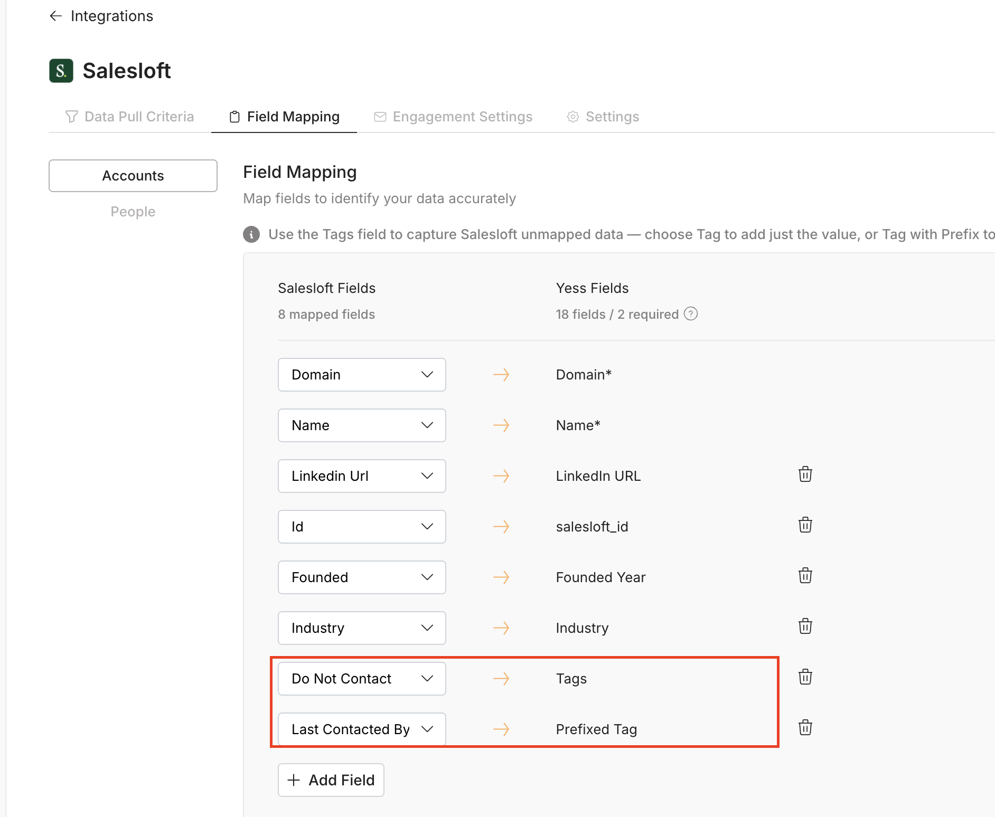995x817 pixels.
Task: Open the Industry Salesloft field dropdown
Action: 362,628
